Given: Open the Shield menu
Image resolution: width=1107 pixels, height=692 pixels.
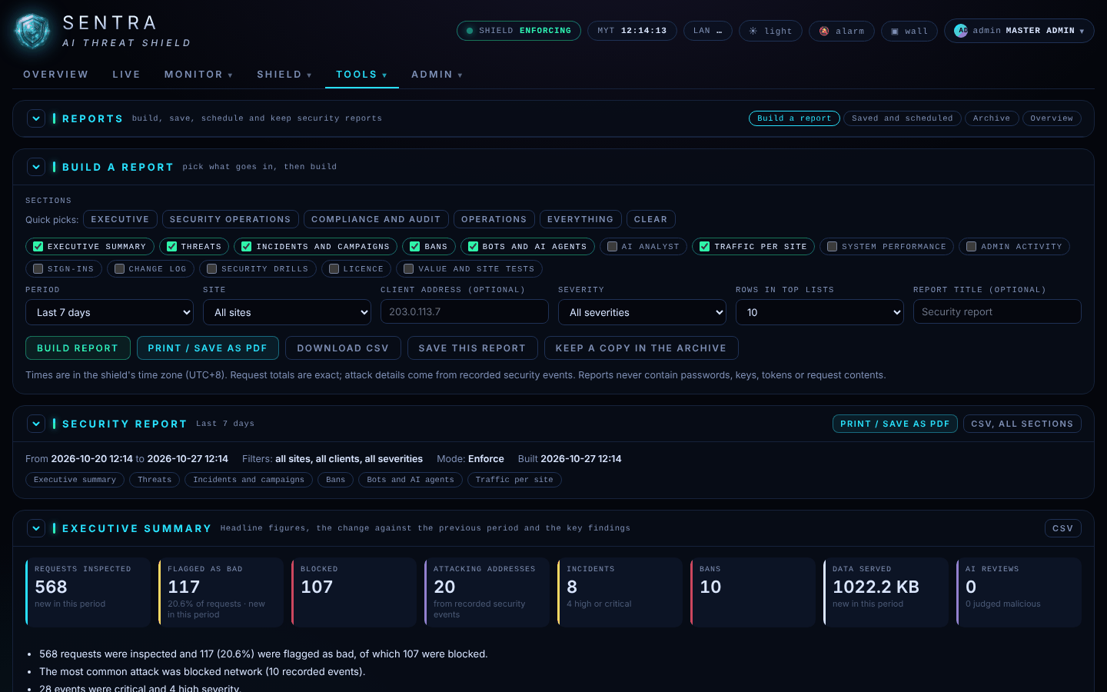Looking at the screenshot, I should tap(284, 75).
